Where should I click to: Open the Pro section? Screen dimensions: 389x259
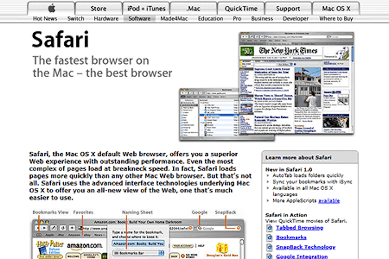pyautogui.click(x=237, y=19)
